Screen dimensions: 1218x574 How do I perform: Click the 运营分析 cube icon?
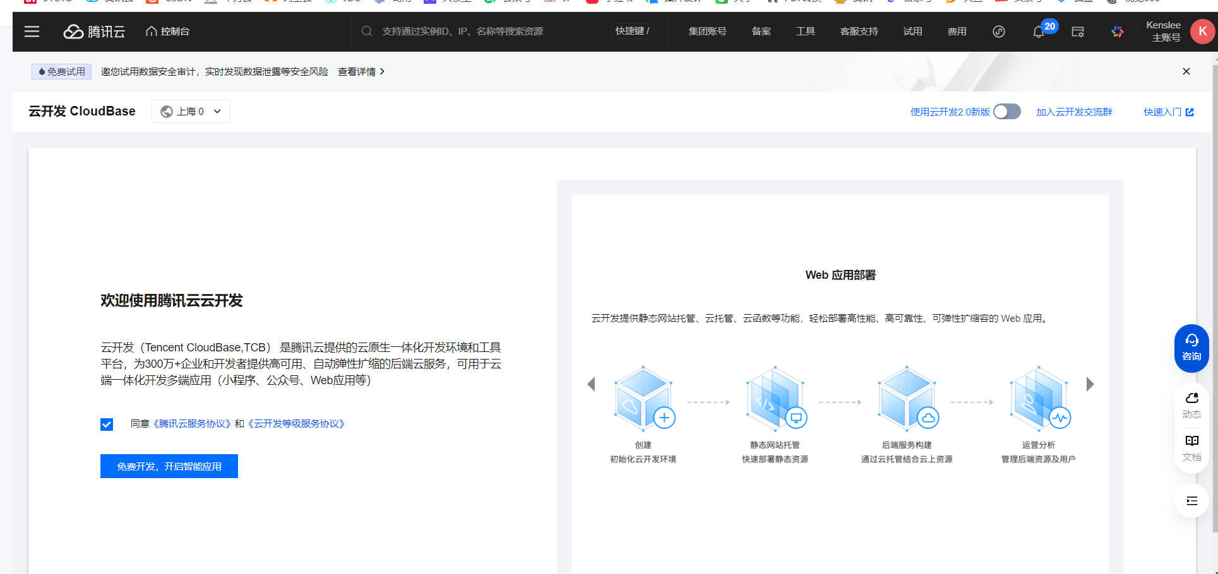[x=1039, y=399]
